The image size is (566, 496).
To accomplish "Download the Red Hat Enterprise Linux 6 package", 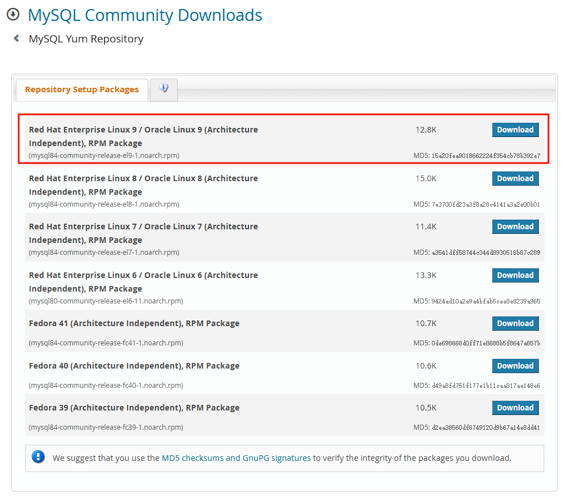I will 515,275.
